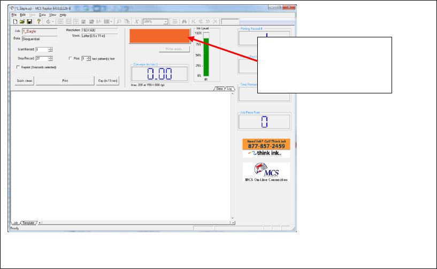Expand the rotate tool dropdown arrow

point(52,21)
